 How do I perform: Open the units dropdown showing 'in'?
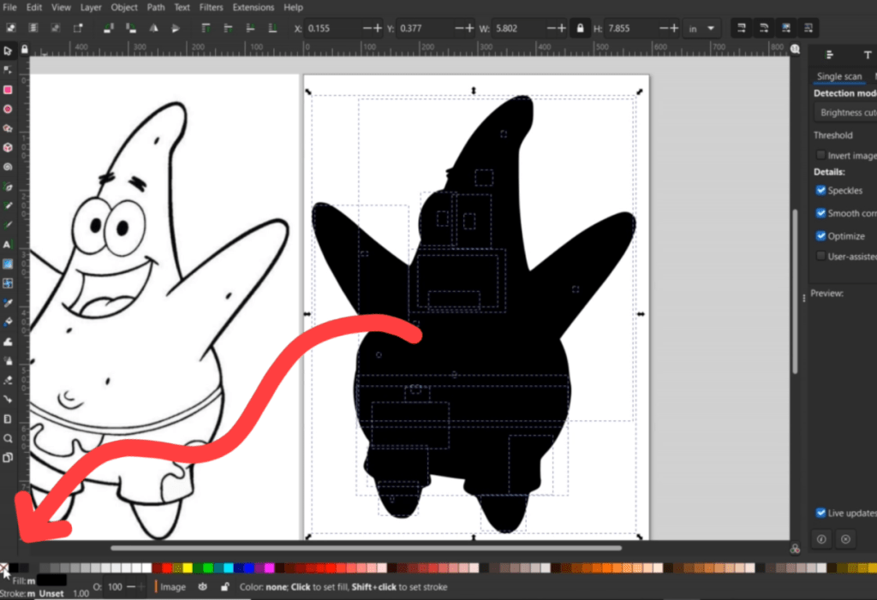701,28
